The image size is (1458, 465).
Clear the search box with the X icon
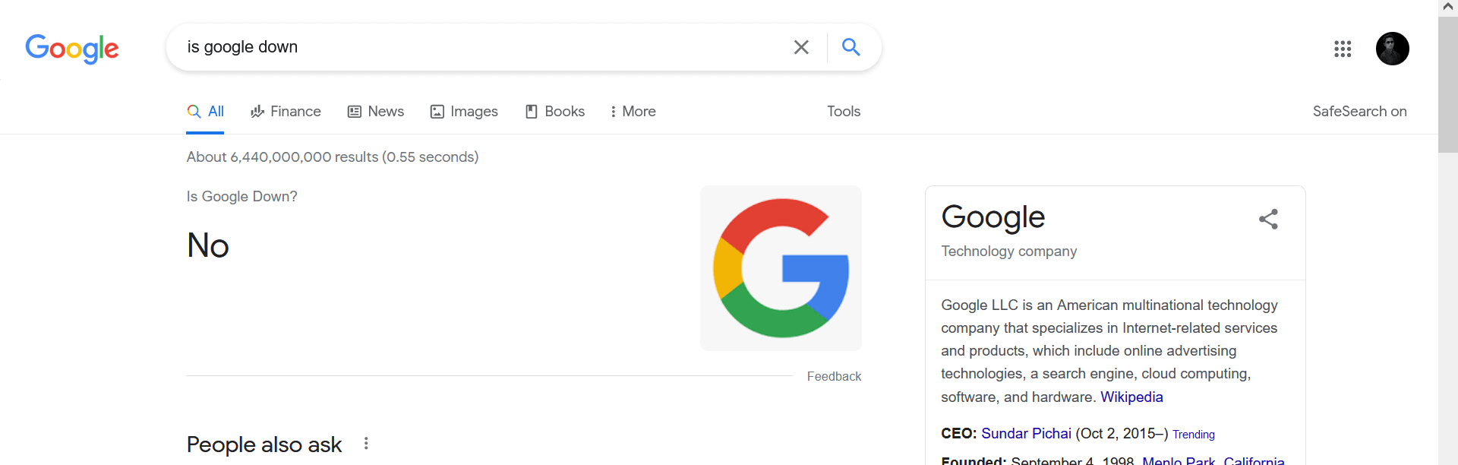coord(801,47)
